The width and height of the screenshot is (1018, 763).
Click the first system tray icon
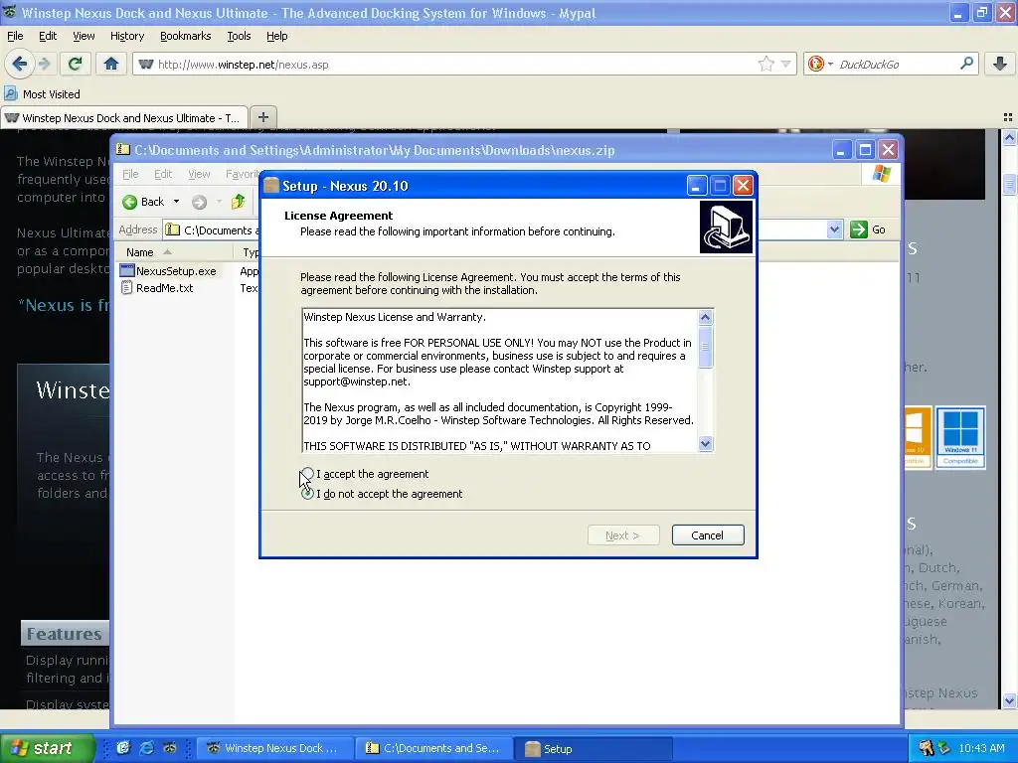[x=927, y=748]
